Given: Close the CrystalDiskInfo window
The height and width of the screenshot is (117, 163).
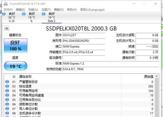Looking at the screenshot, I should point(156,4).
